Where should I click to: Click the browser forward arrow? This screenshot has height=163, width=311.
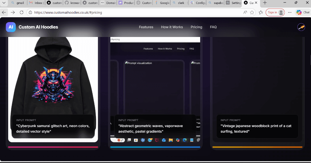[13, 12]
